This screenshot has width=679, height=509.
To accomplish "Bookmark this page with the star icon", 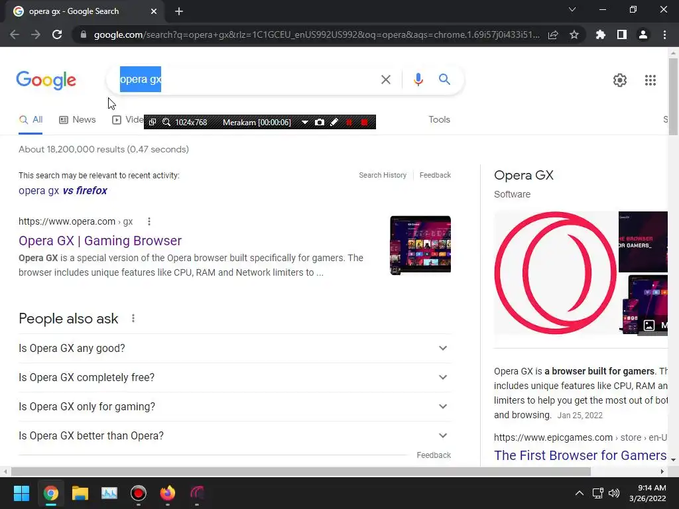I will coord(574,34).
